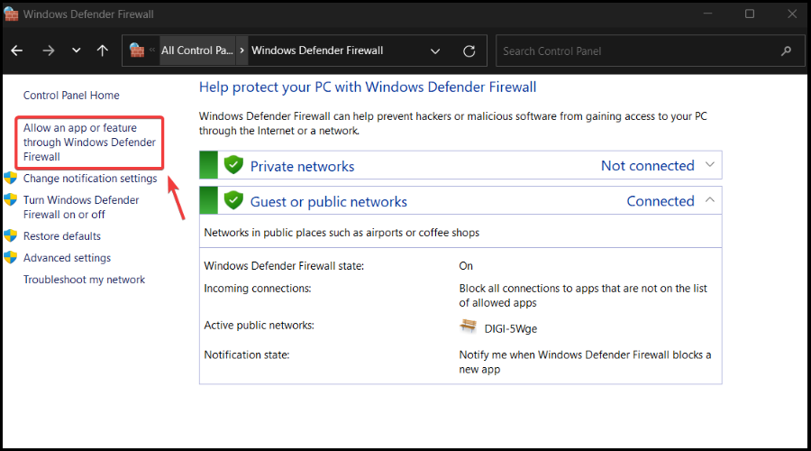The height and width of the screenshot is (451, 811).
Task: Click Notification state label
Action: (x=247, y=355)
